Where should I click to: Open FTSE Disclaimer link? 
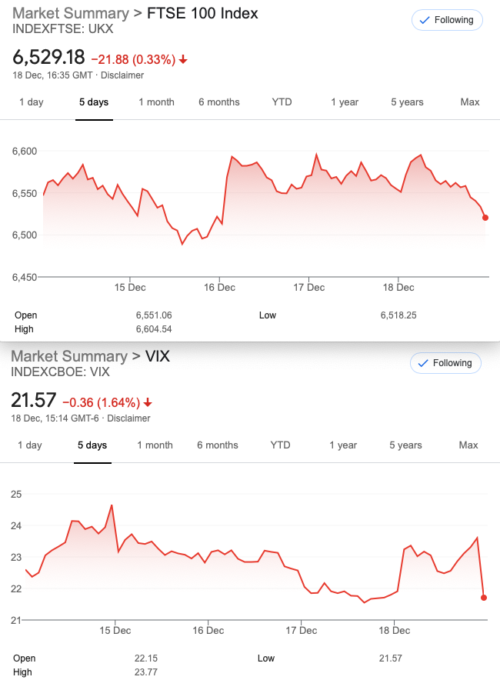click(122, 75)
